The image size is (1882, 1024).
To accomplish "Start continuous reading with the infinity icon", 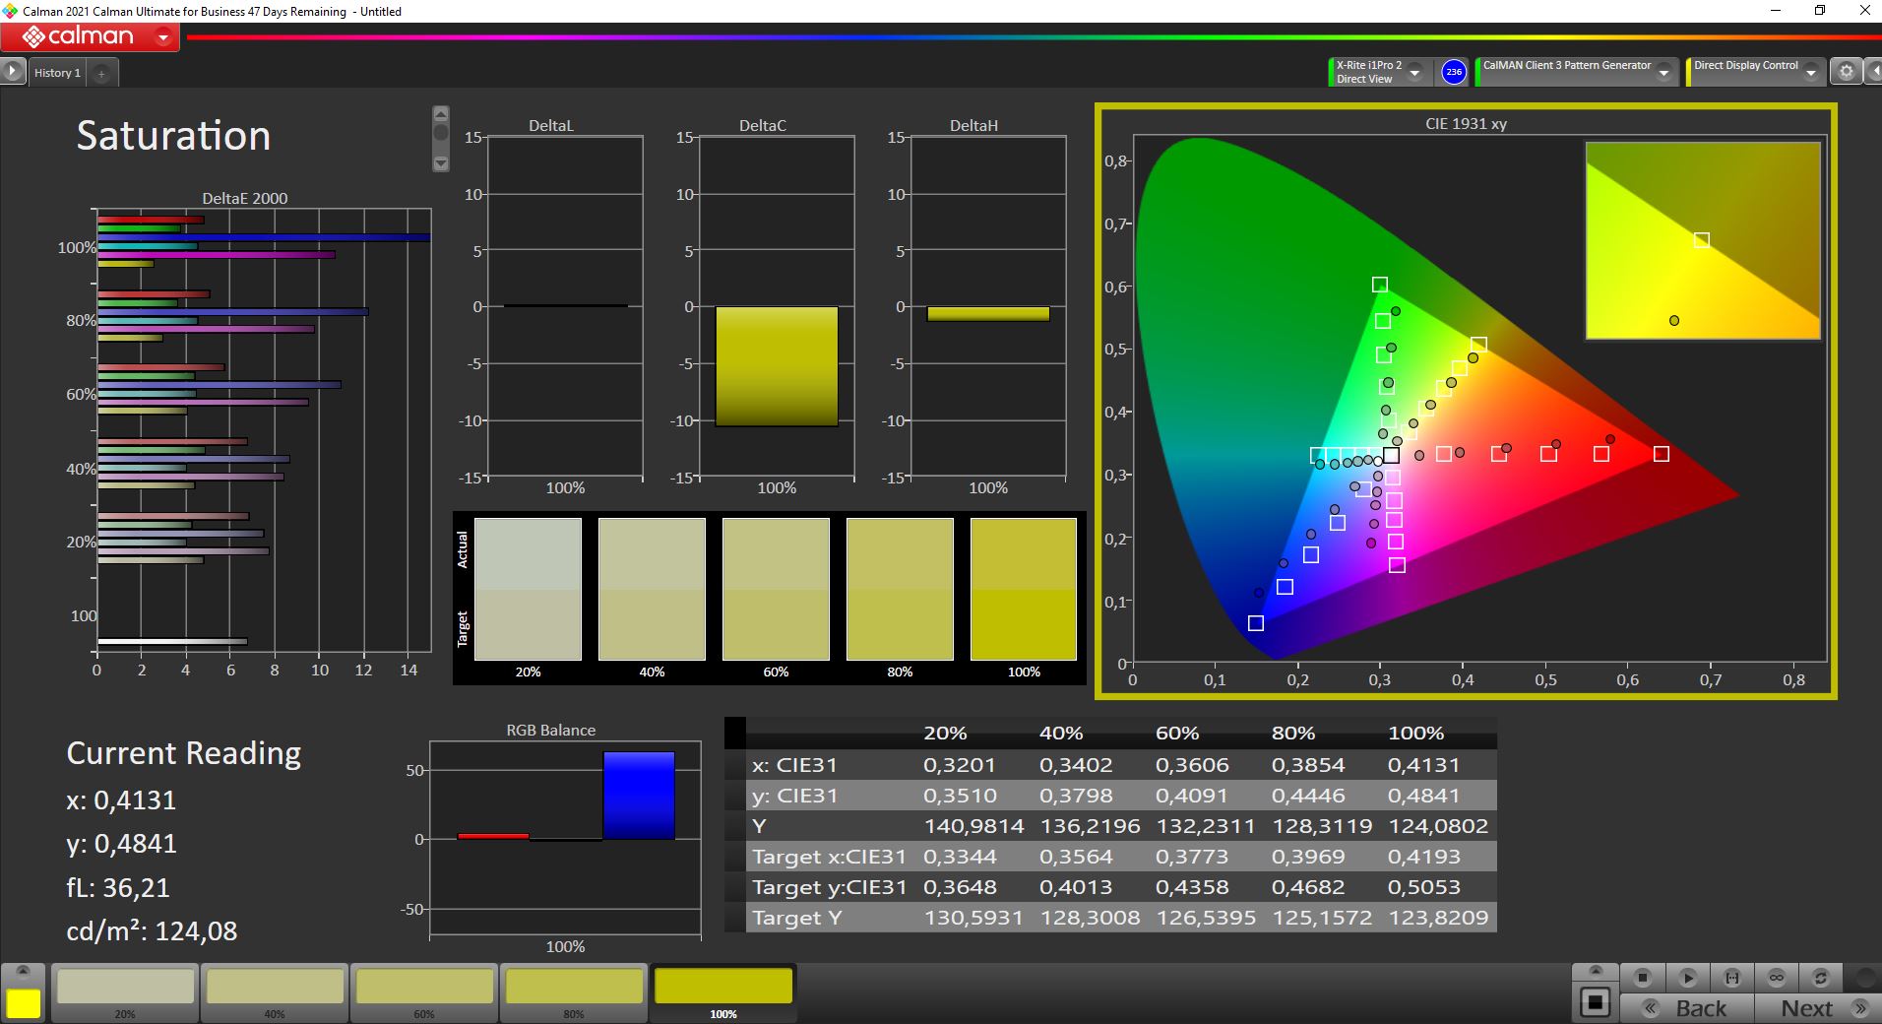I will click(x=1776, y=978).
